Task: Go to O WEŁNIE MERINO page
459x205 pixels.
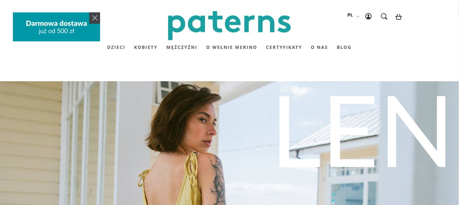Action: 231,47
